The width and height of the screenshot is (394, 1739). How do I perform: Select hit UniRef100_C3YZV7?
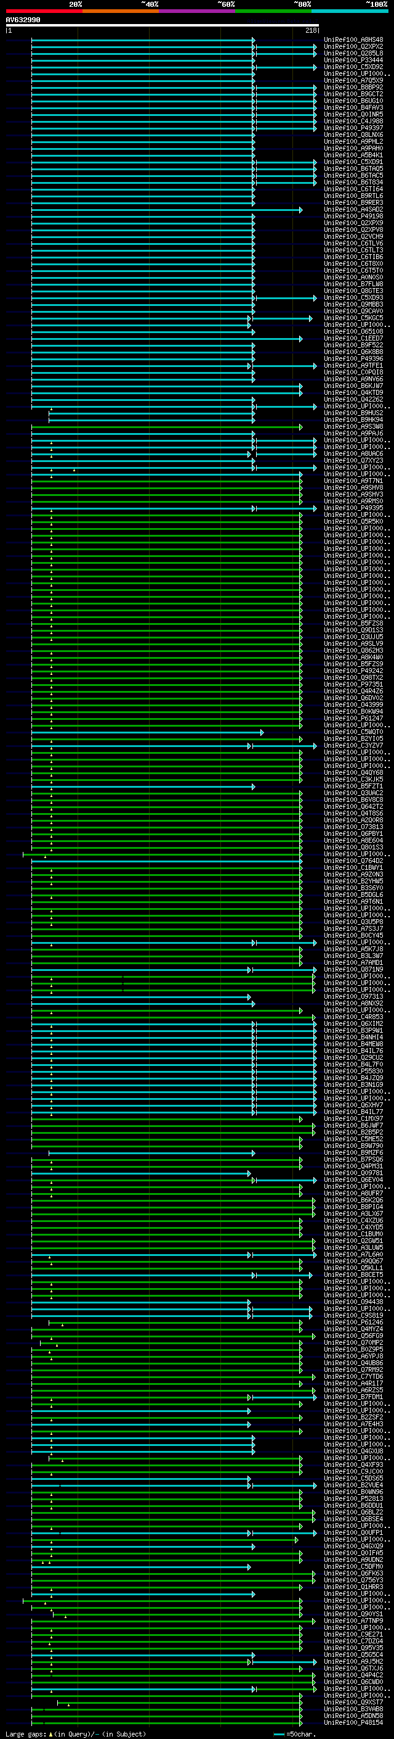pos(353,745)
